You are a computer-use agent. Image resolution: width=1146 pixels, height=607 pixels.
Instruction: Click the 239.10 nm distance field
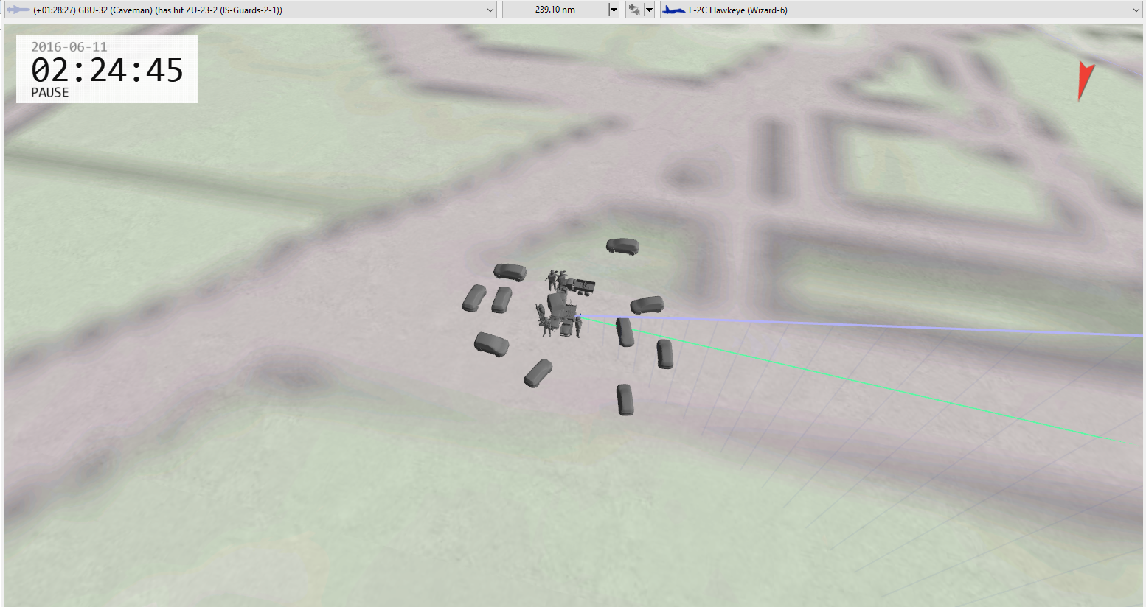(x=555, y=10)
